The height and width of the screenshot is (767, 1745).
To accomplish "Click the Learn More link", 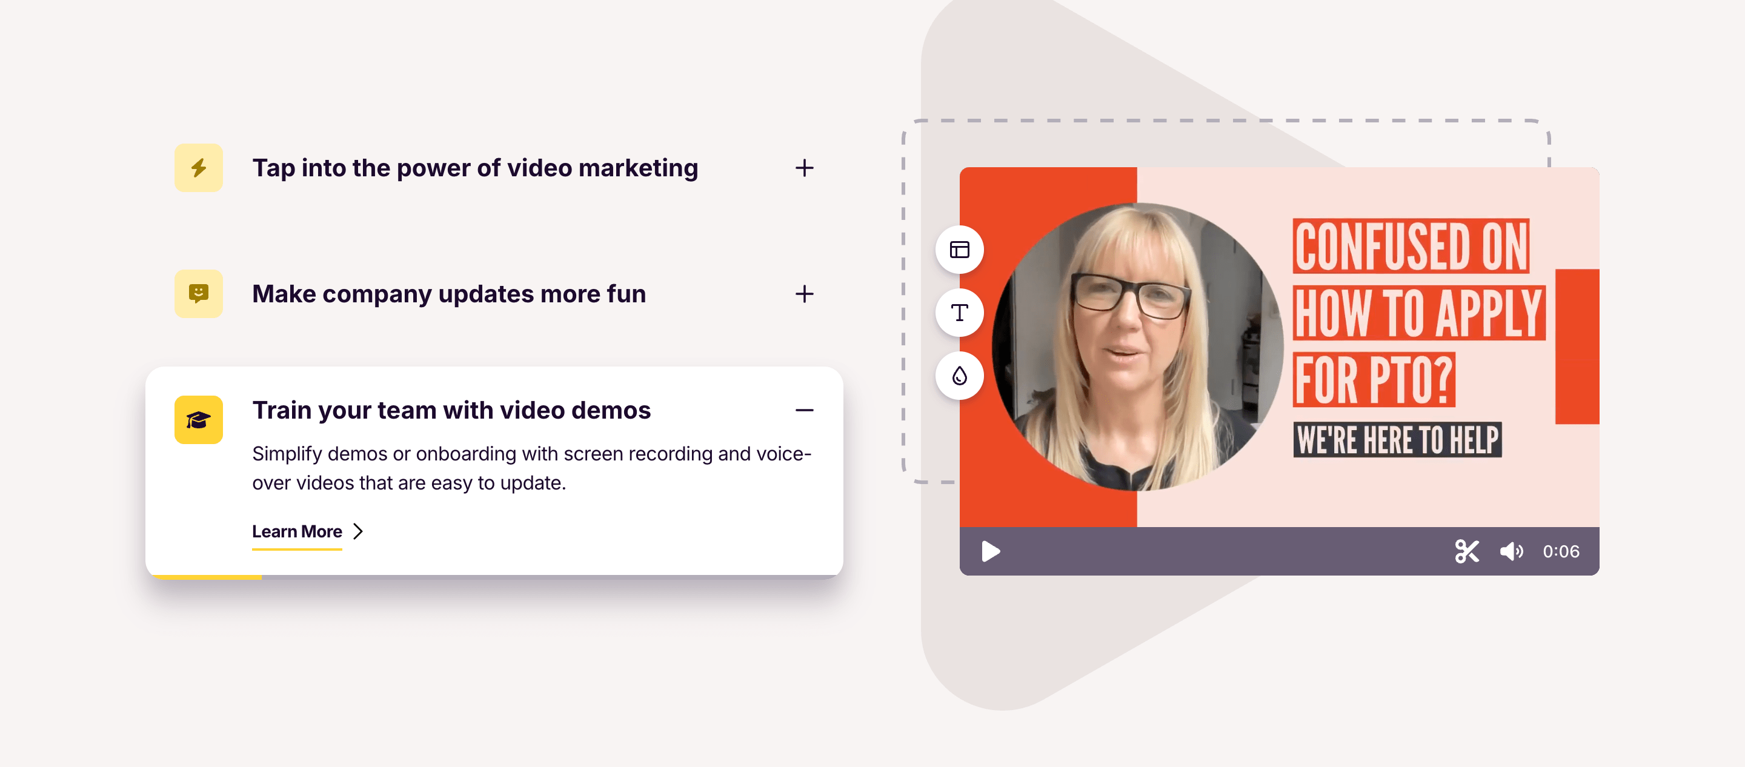I will [297, 532].
